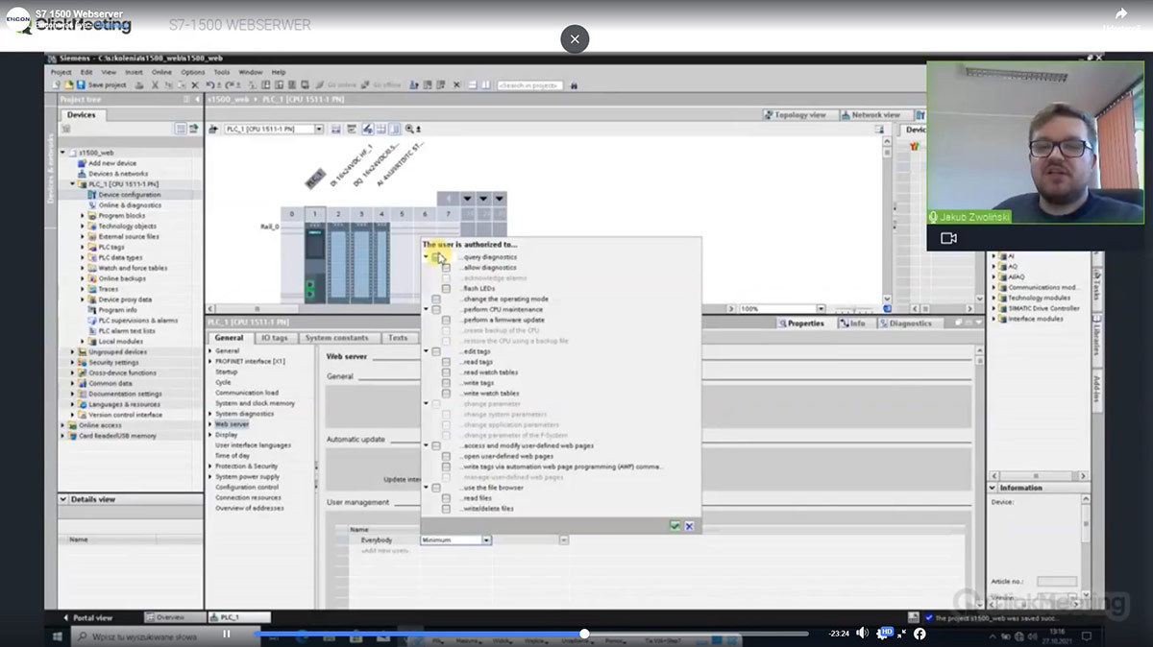Toggle the 'flash LEDs' checkbox
Image resolution: width=1153 pixels, height=647 pixels.
[x=446, y=289]
